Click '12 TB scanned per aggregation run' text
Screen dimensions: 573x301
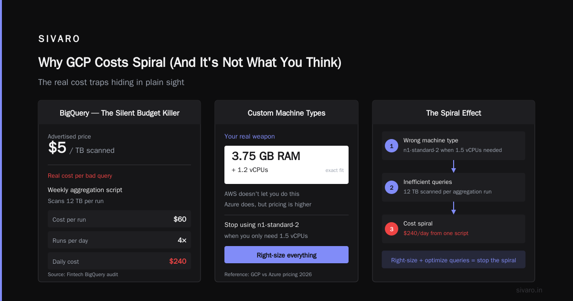(x=447, y=192)
